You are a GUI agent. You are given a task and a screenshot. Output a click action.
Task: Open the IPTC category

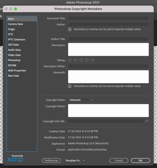click(22, 34)
